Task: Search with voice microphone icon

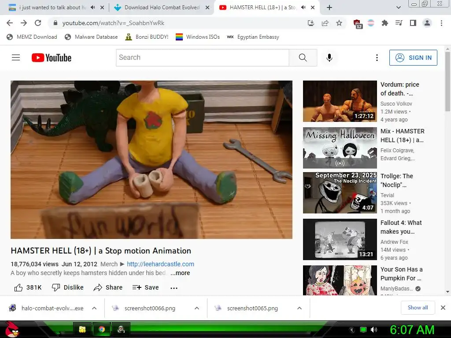Action: coord(329,58)
